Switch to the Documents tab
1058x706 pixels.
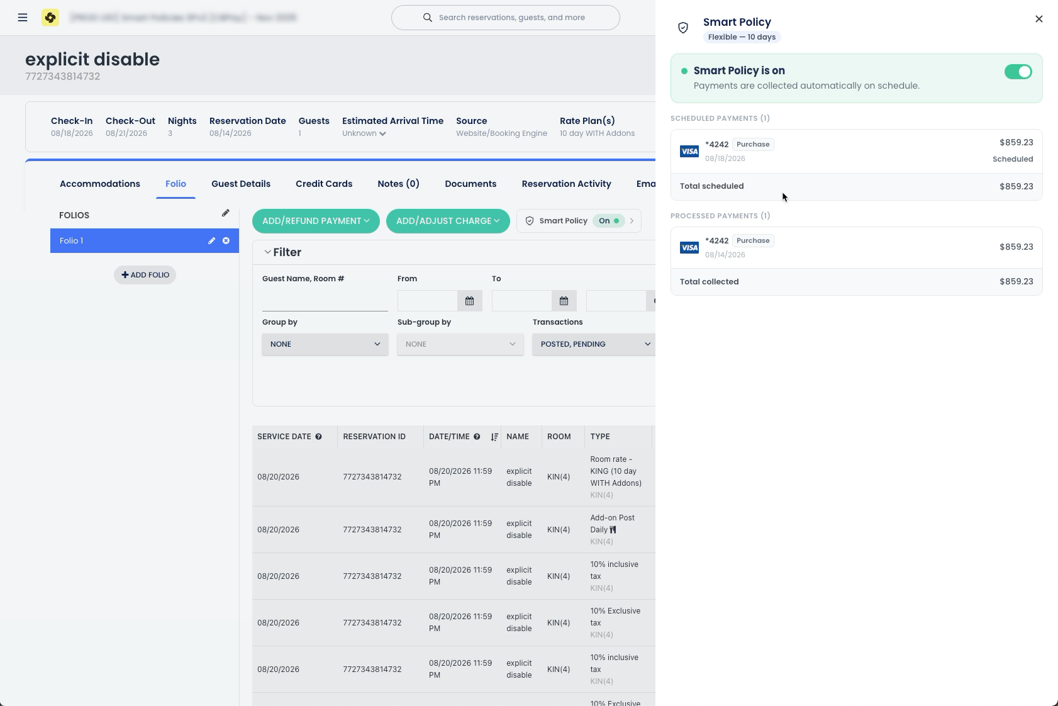pyautogui.click(x=471, y=184)
